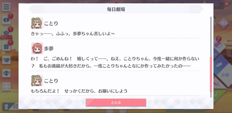Tap the 歩夢 character avatar
This screenshot has width=232, height=113.
[37, 48]
